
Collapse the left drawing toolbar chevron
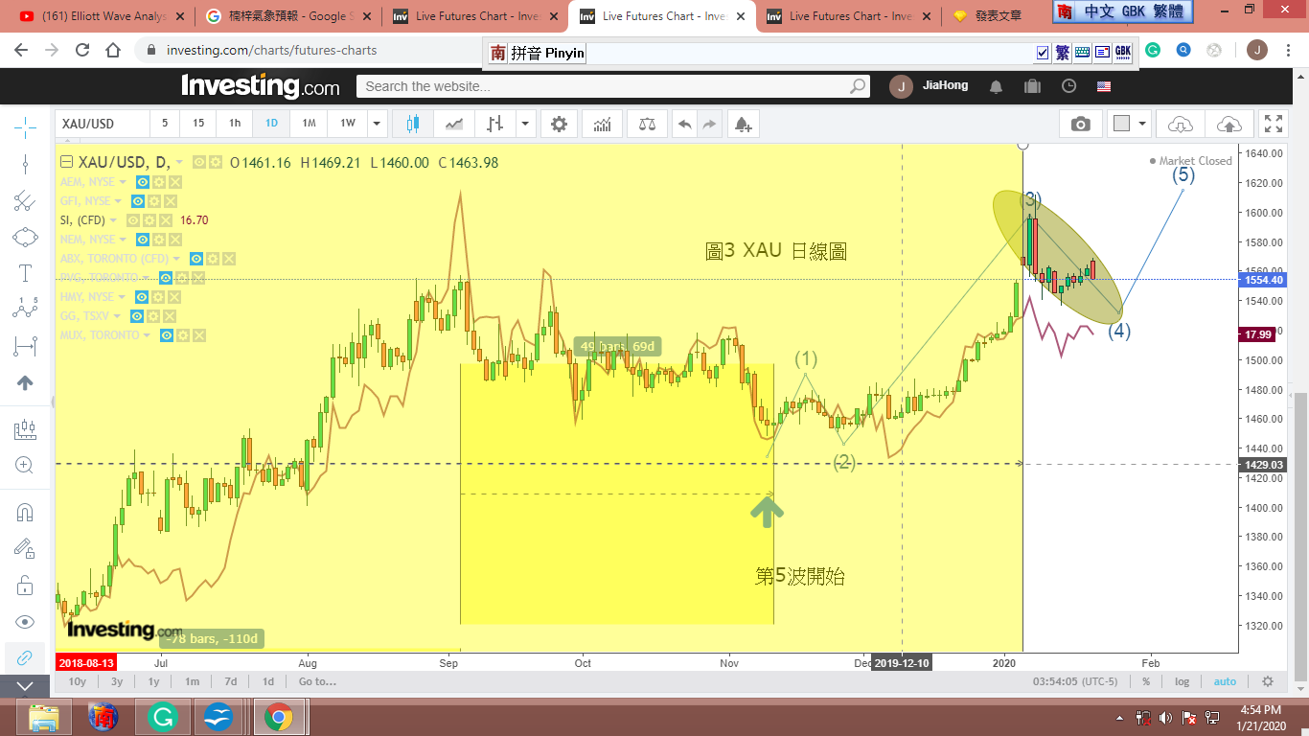pyautogui.click(x=25, y=686)
